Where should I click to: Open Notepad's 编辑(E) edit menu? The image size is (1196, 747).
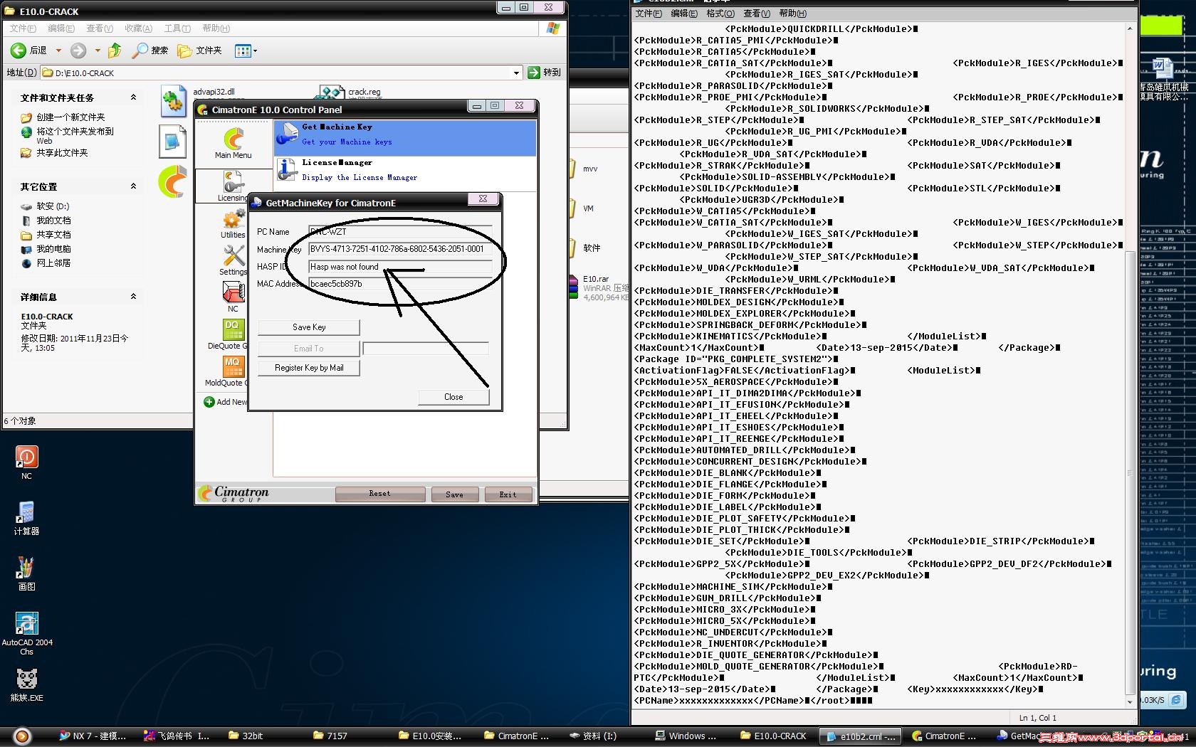tap(684, 14)
